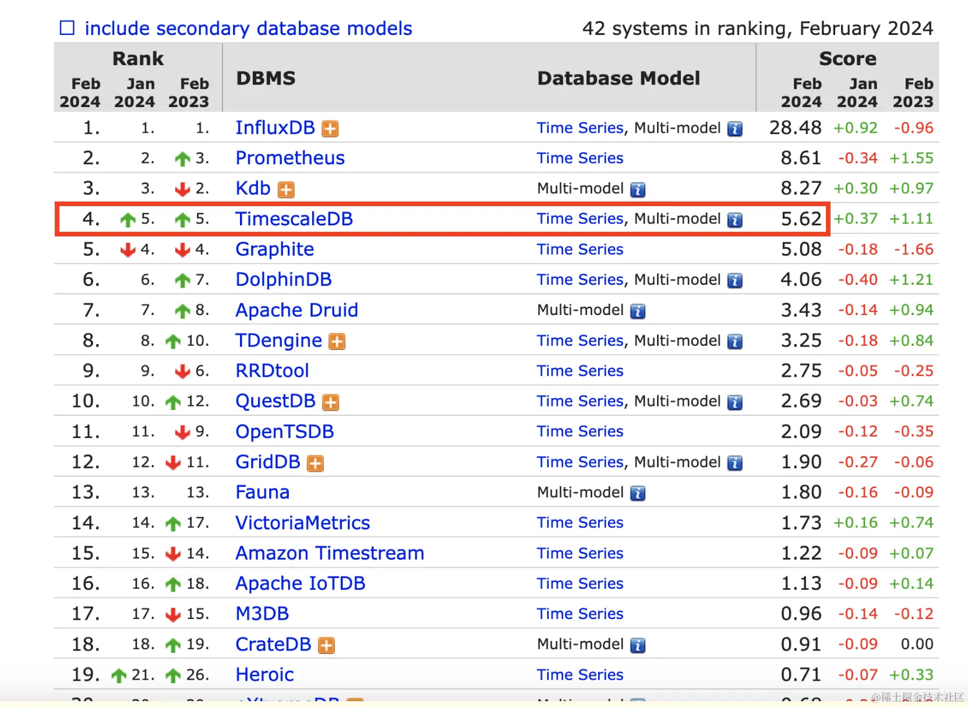Click Time Series link in DolphinDB row
The width and height of the screenshot is (968, 707).
click(580, 280)
